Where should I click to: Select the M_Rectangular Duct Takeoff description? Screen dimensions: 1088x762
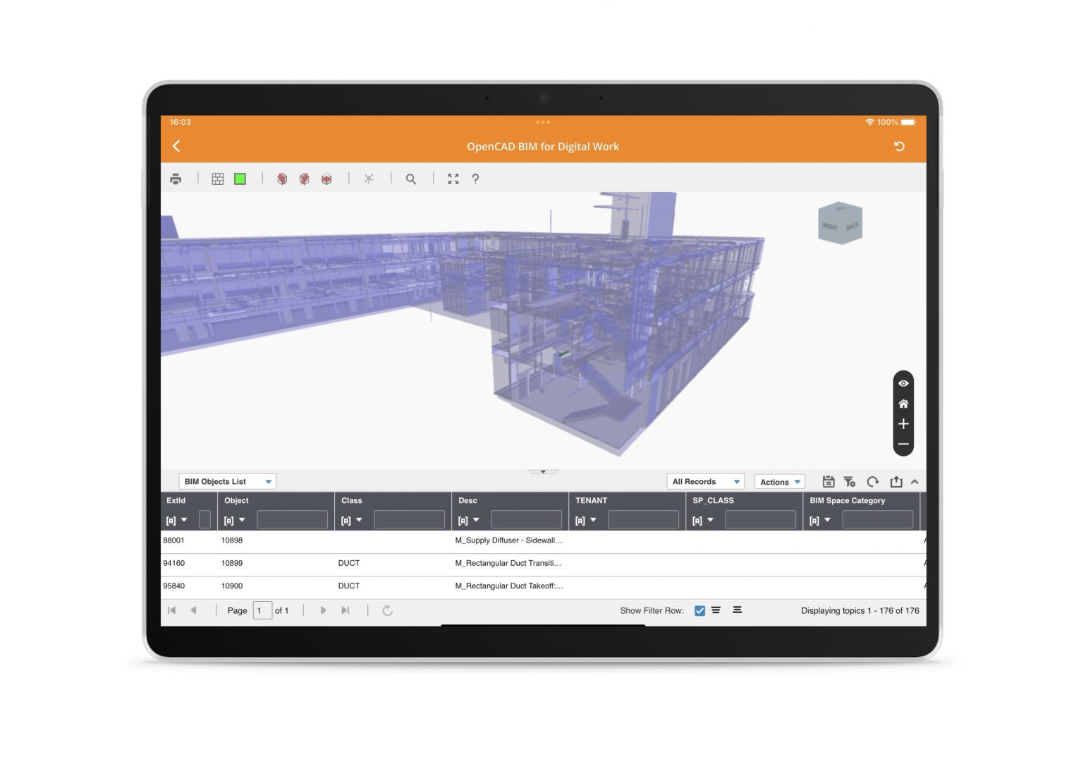click(509, 586)
